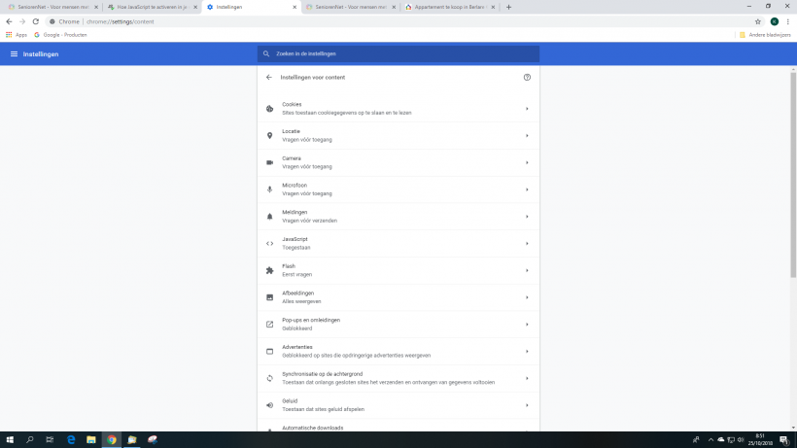The width and height of the screenshot is (797, 448).
Task: Click the Zoeken in de instellingen search field
Action: 398,54
